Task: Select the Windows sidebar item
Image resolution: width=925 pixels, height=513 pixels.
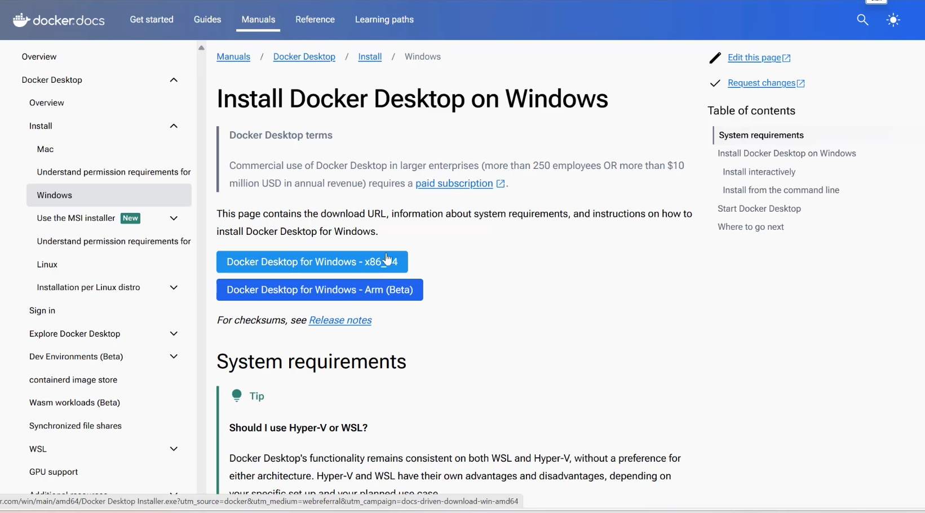Action: 109,195
